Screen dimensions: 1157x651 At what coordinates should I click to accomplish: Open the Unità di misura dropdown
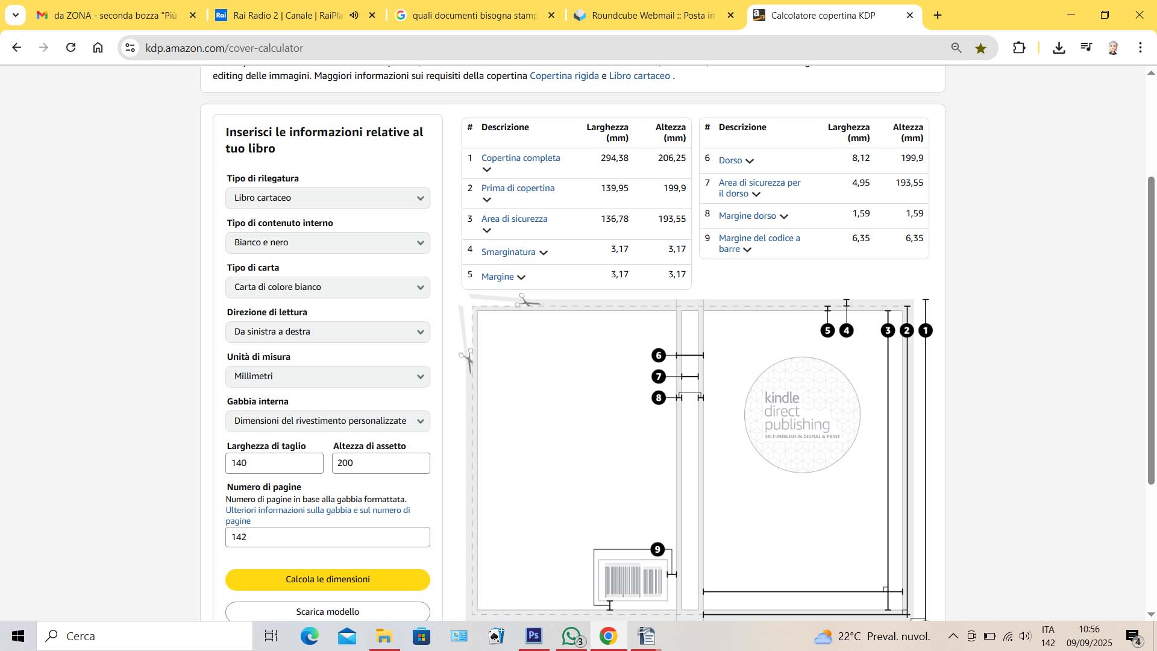(327, 377)
